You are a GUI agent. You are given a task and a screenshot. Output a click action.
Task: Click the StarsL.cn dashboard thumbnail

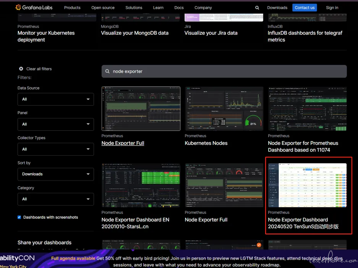[x=141, y=185]
